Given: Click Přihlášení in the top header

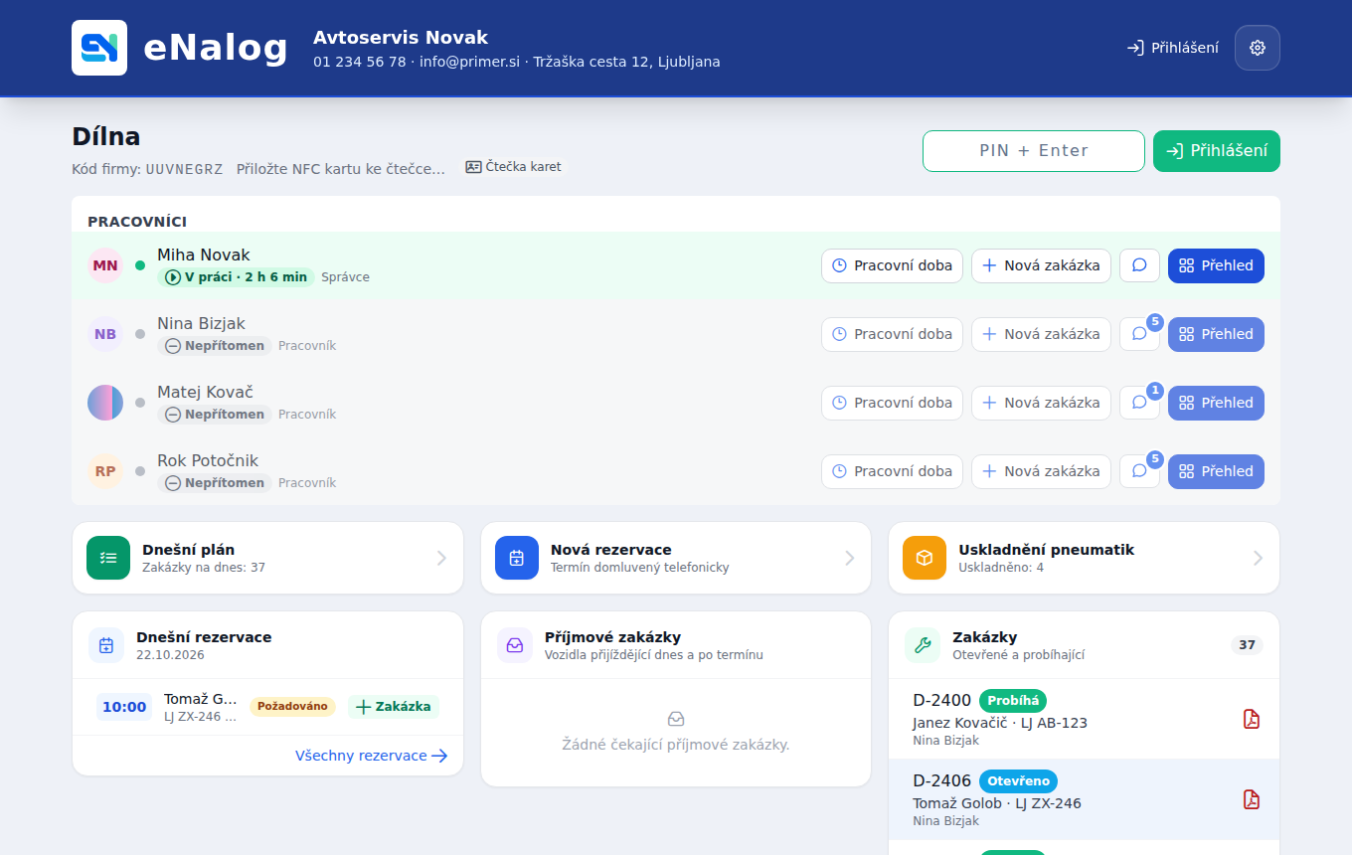Looking at the screenshot, I should pos(1173,48).
